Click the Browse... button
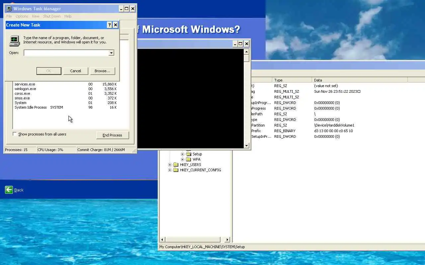The image size is (425, 265). [x=102, y=71]
